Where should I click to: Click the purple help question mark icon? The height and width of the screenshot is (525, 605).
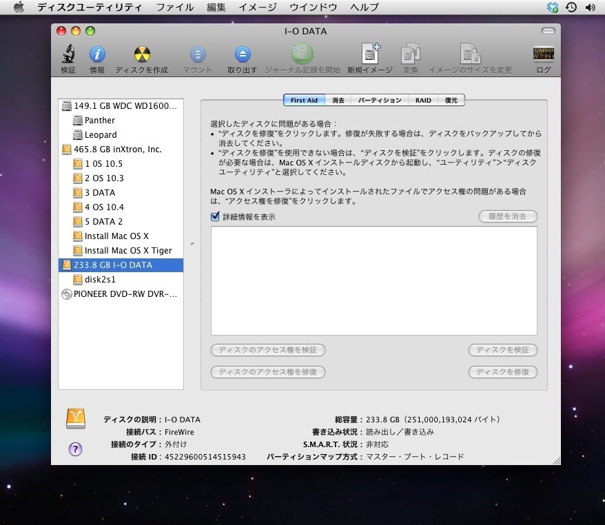(x=76, y=449)
